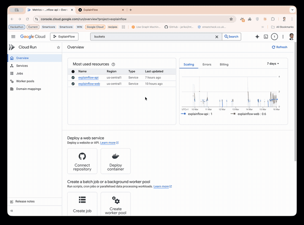The width and height of the screenshot is (304, 225).
Task: Click the Name column header
Action: [x=82, y=71]
